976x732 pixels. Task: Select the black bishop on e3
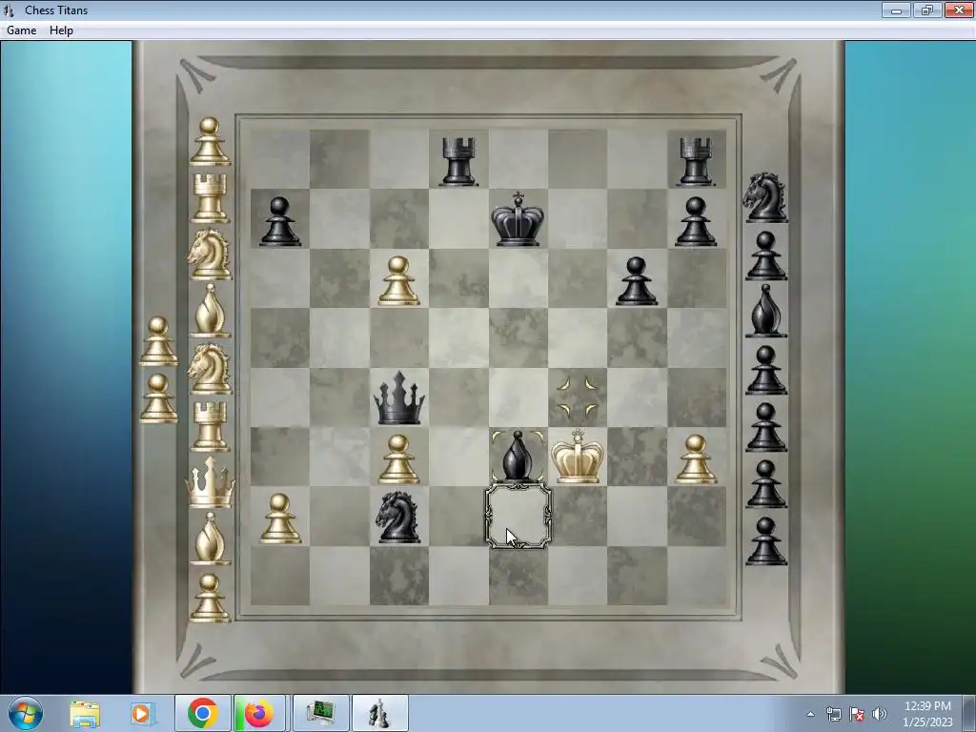[x=518, y=457]
